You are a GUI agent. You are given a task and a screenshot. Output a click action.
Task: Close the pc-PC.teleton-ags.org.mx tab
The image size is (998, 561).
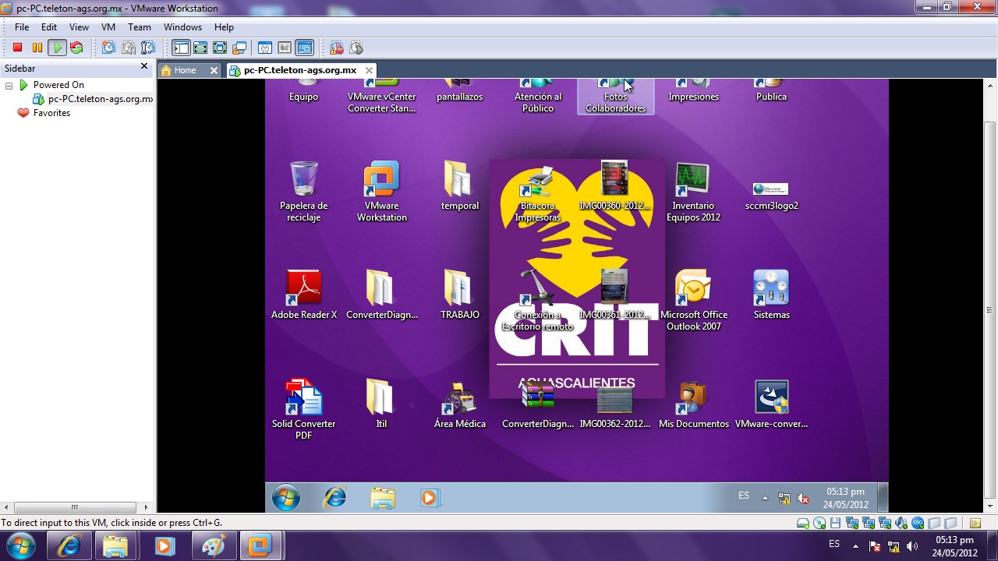(369, 70)
